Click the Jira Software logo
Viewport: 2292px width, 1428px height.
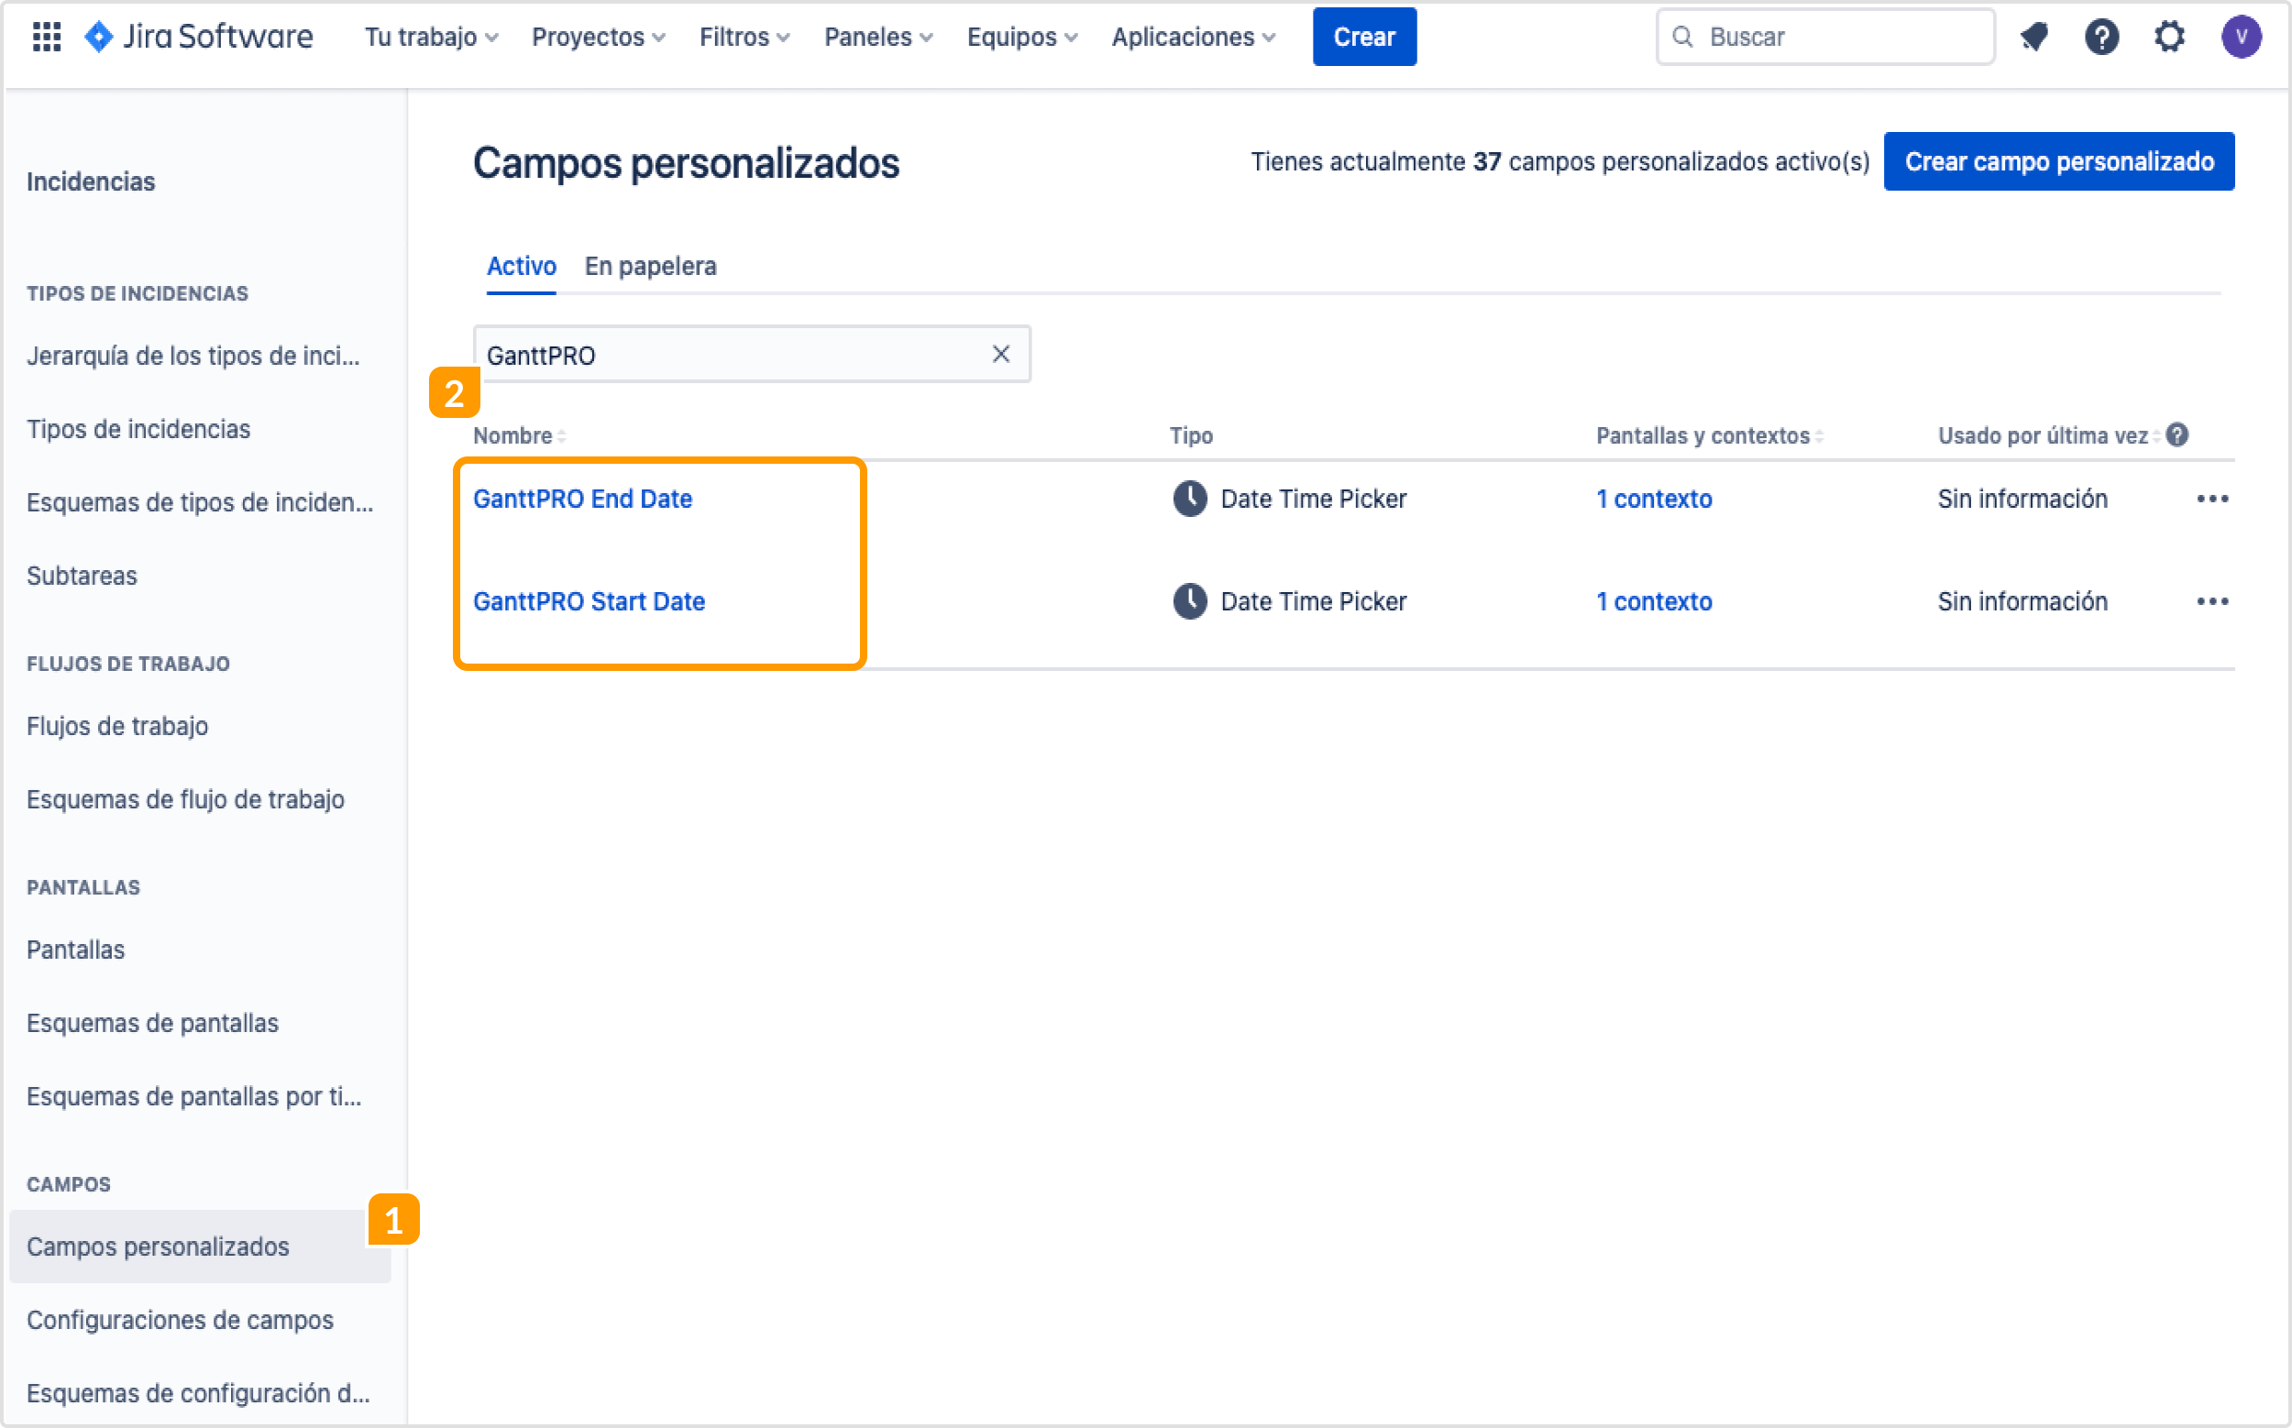(x=197, y=37)
